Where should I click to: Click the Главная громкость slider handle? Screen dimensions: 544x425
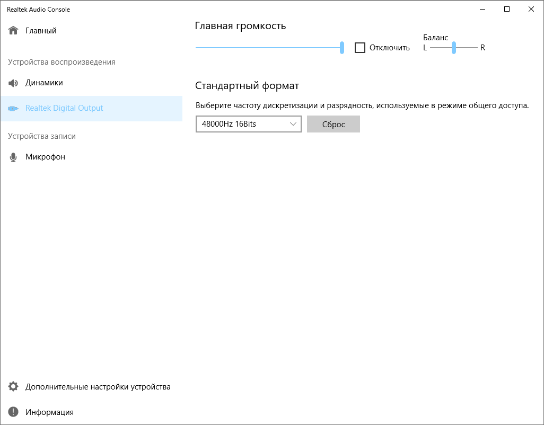tap(342, 48)
